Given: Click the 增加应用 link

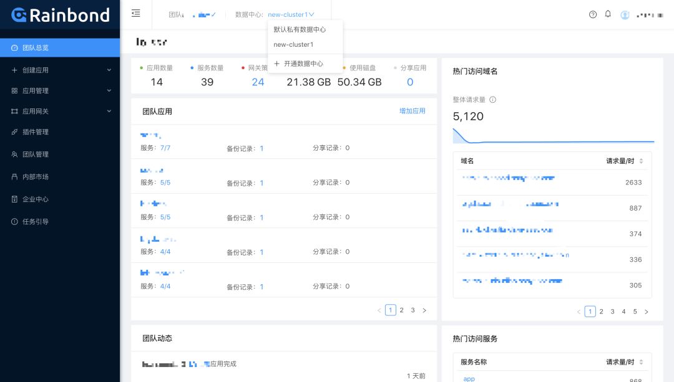Looking at the screenshot, I should (413, 111).
